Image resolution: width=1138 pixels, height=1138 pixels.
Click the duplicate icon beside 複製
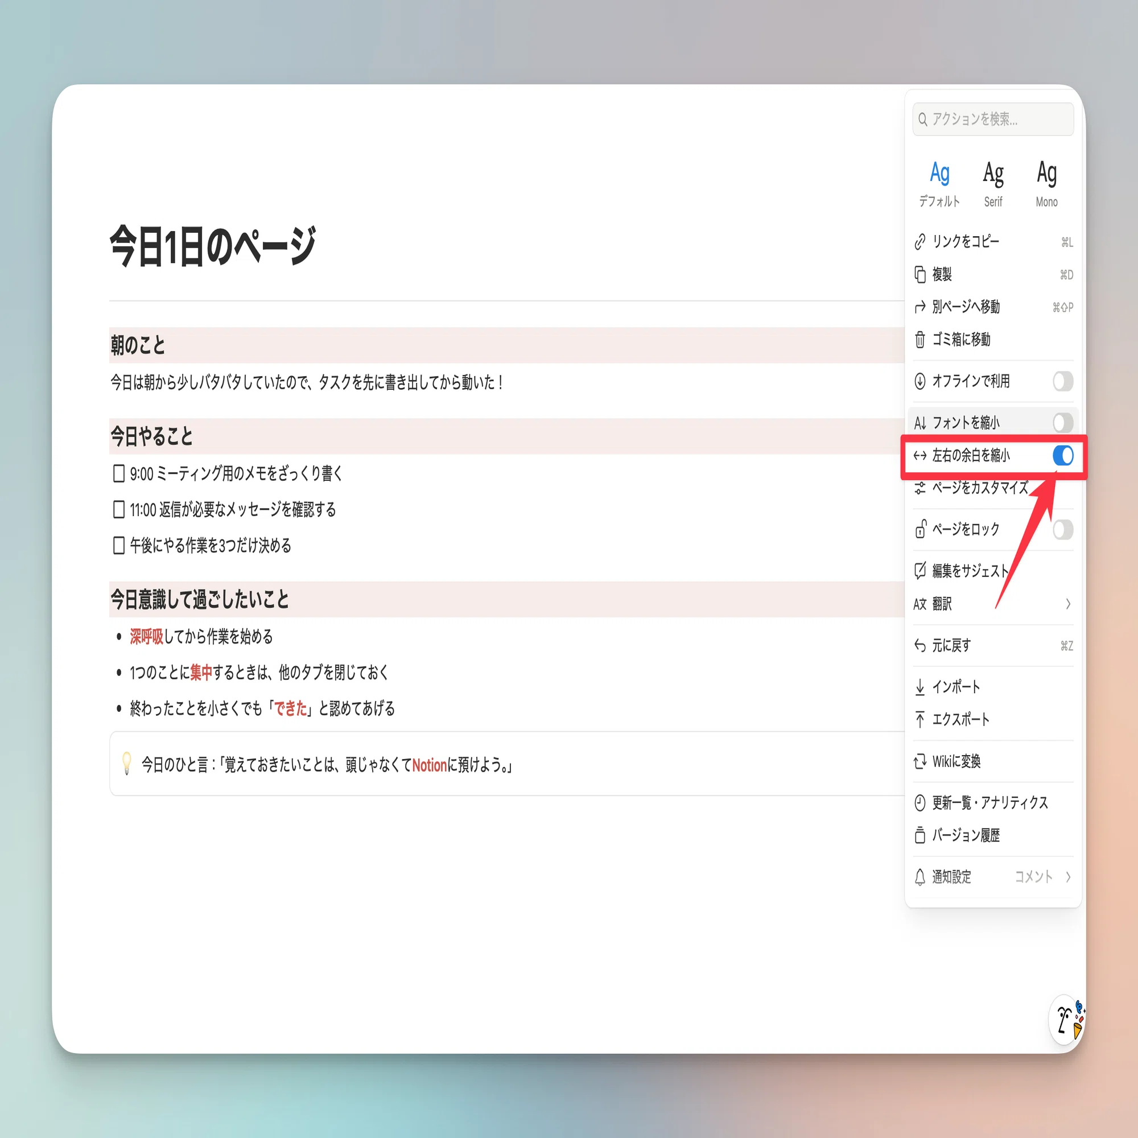[x=920, y=274]
